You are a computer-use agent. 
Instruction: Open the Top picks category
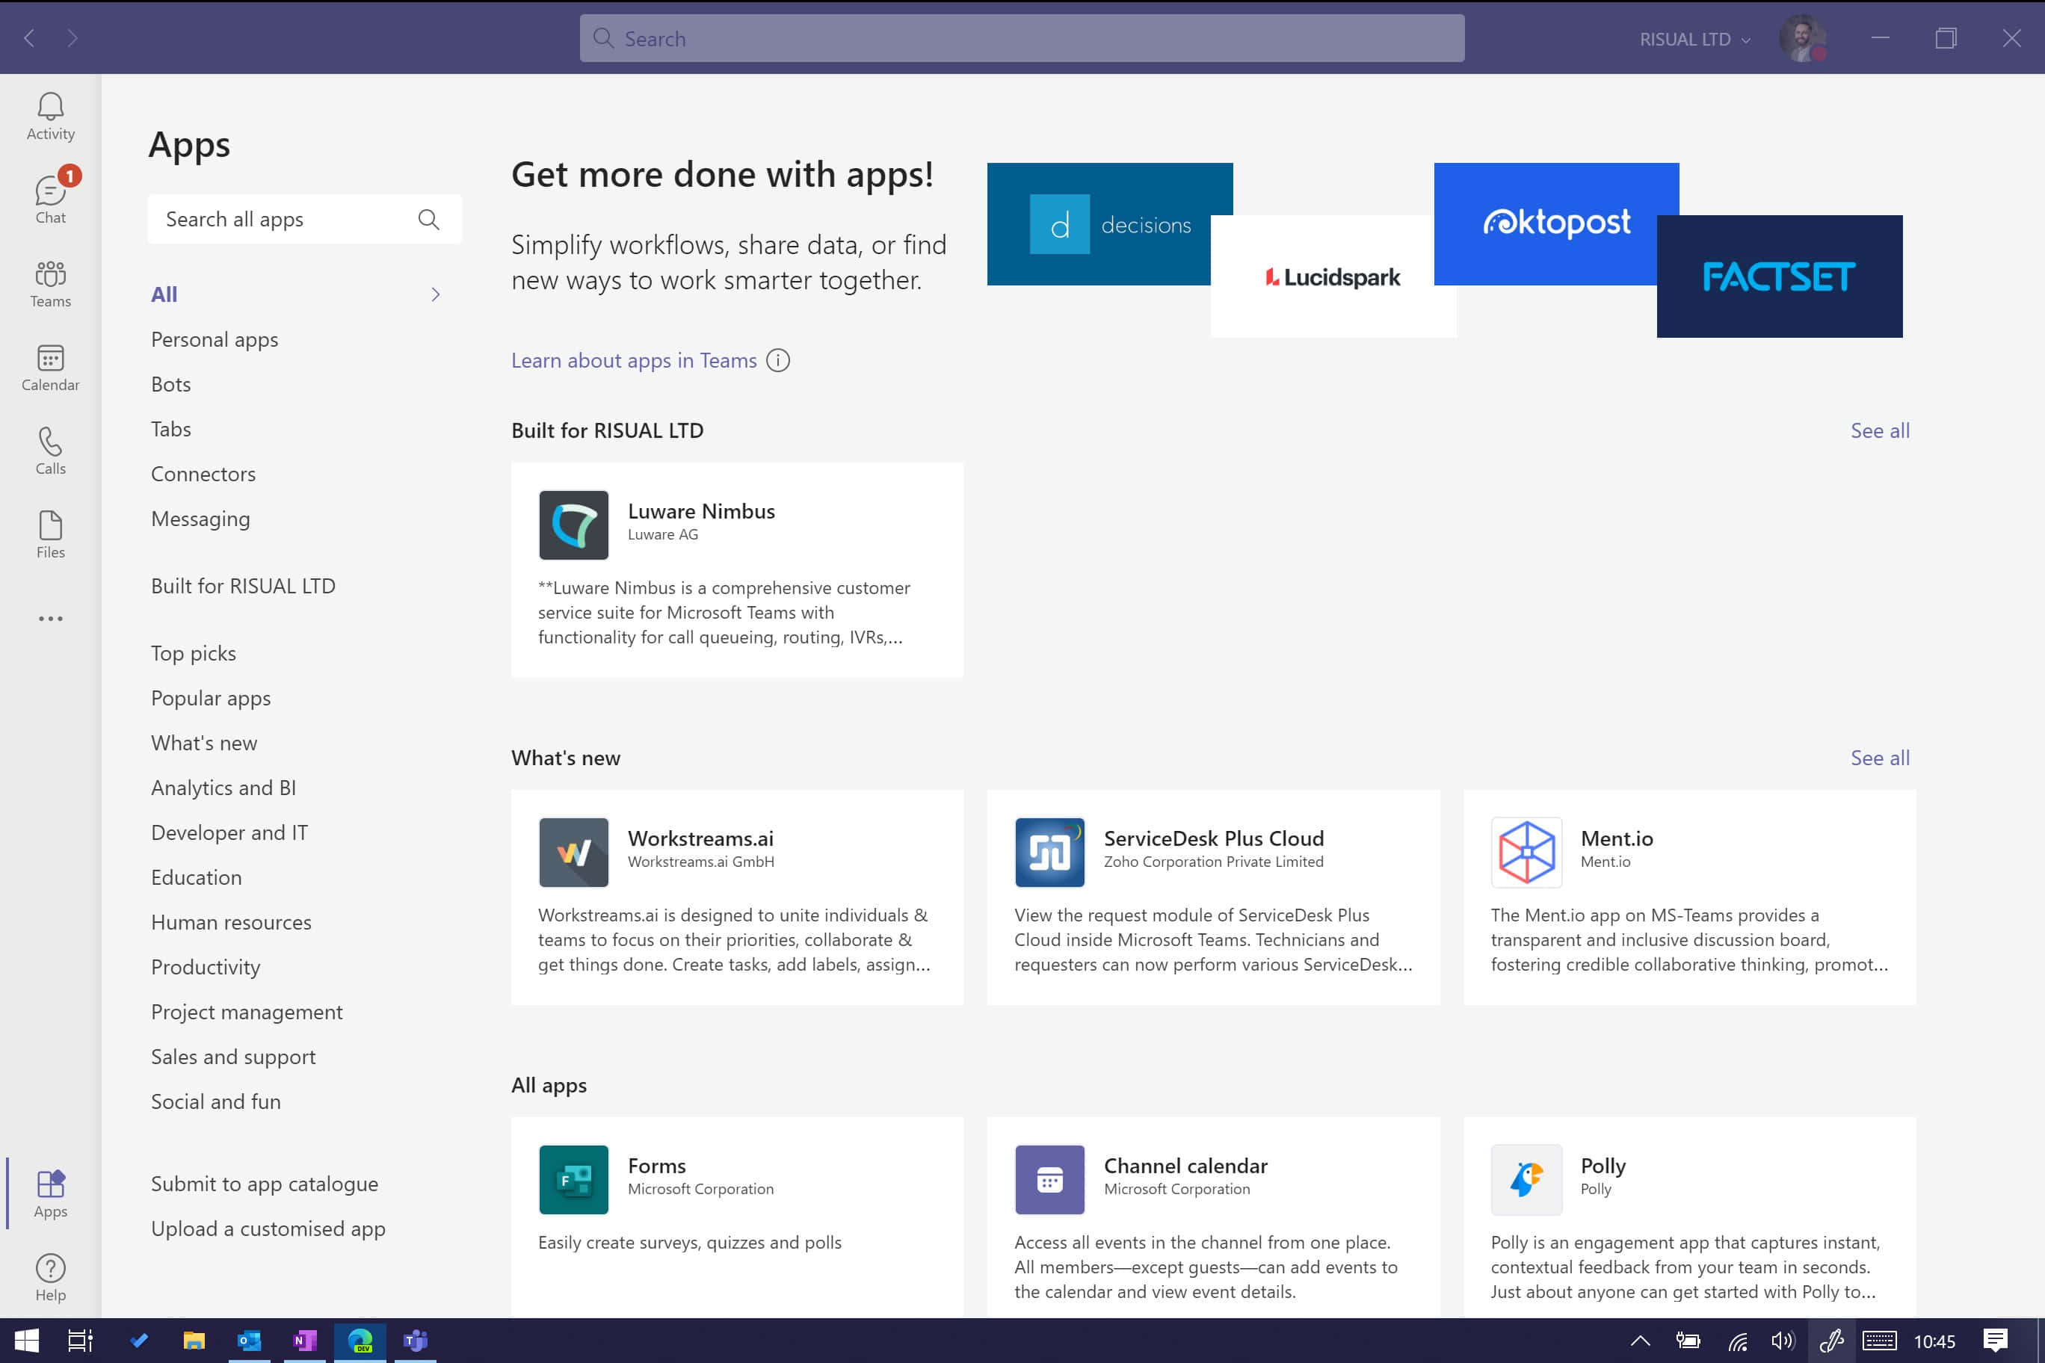(x=193, y=653)
